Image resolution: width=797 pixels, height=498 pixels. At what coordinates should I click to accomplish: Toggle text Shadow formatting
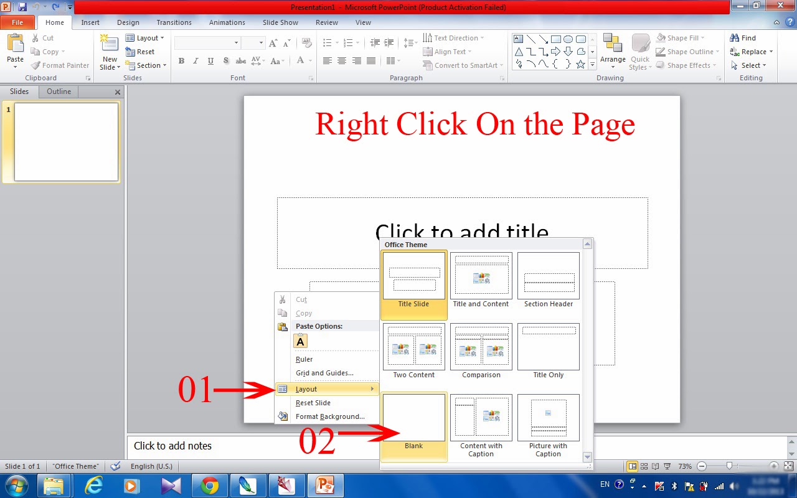pyautogui.click(x=225, y=61)
